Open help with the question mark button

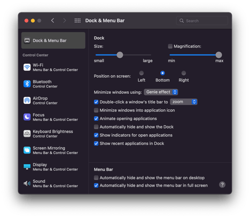(x=222, y=185)
